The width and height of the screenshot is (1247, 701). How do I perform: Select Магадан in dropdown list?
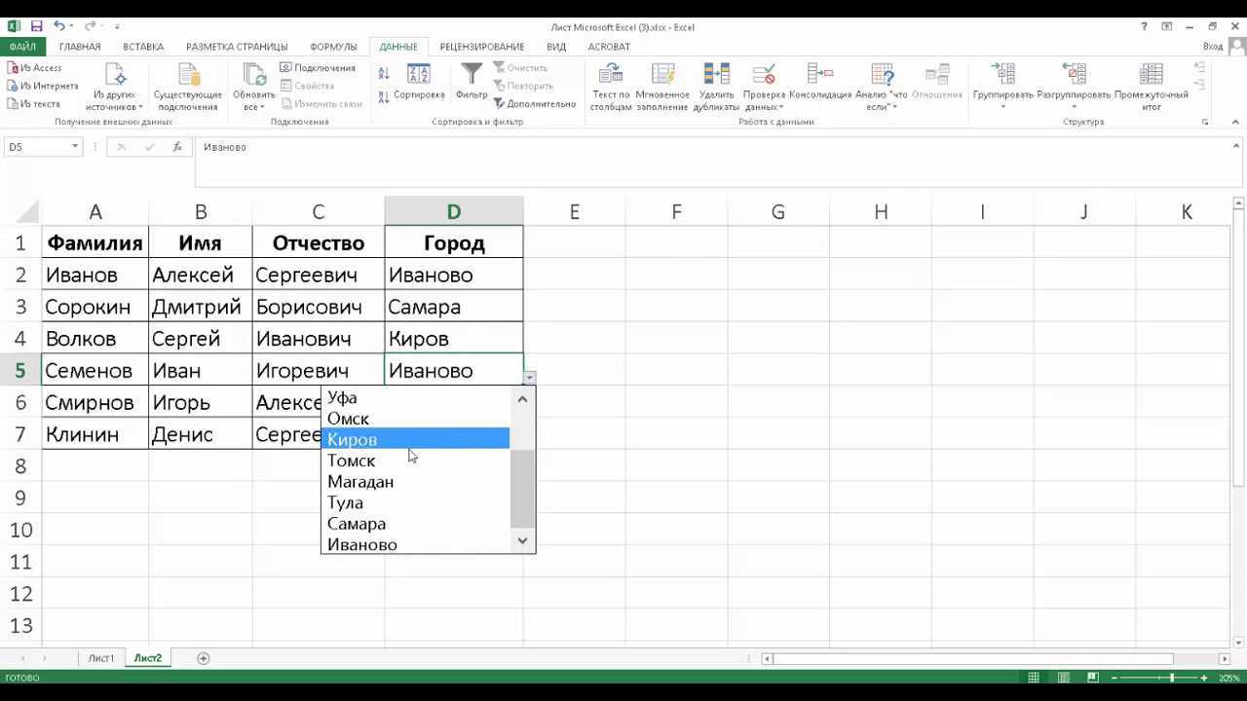[416, 482]
